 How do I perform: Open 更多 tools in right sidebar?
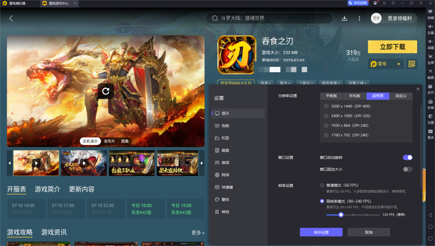tap(431, 133)
